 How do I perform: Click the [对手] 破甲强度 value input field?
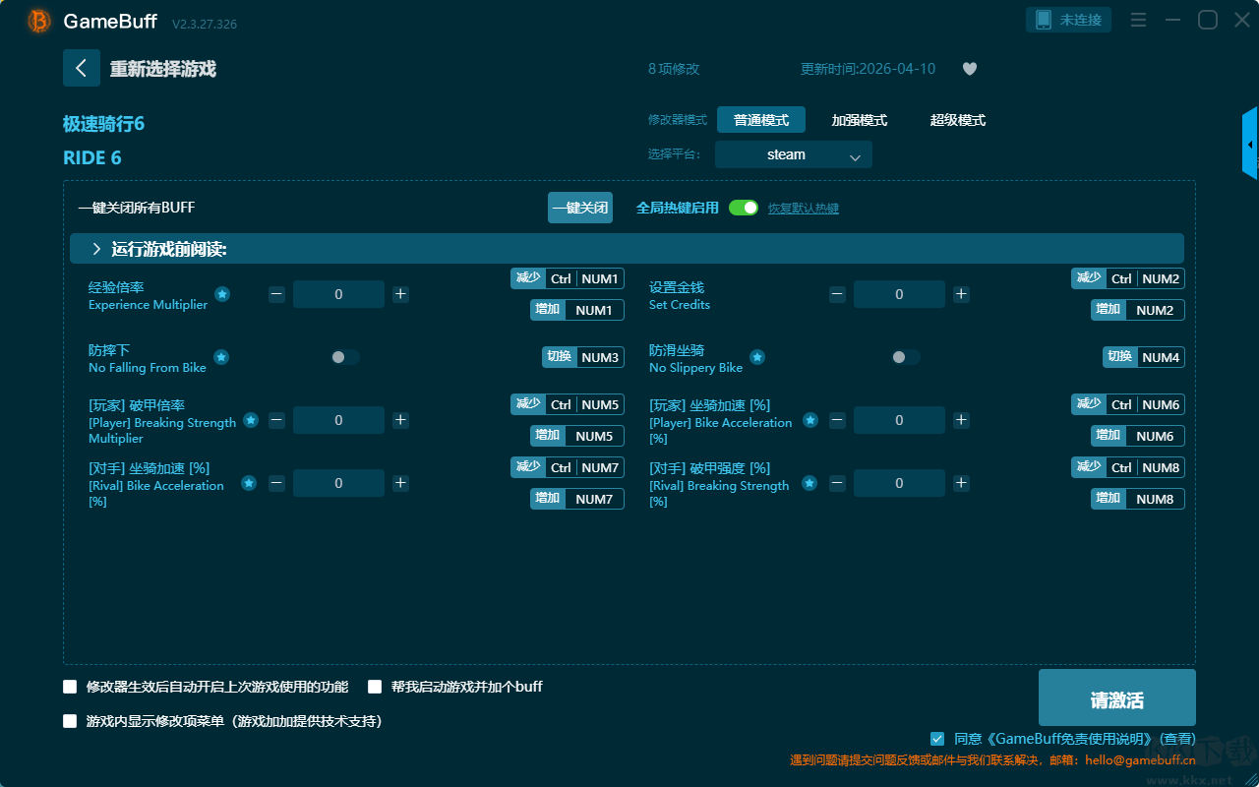[x=899, y=483]
